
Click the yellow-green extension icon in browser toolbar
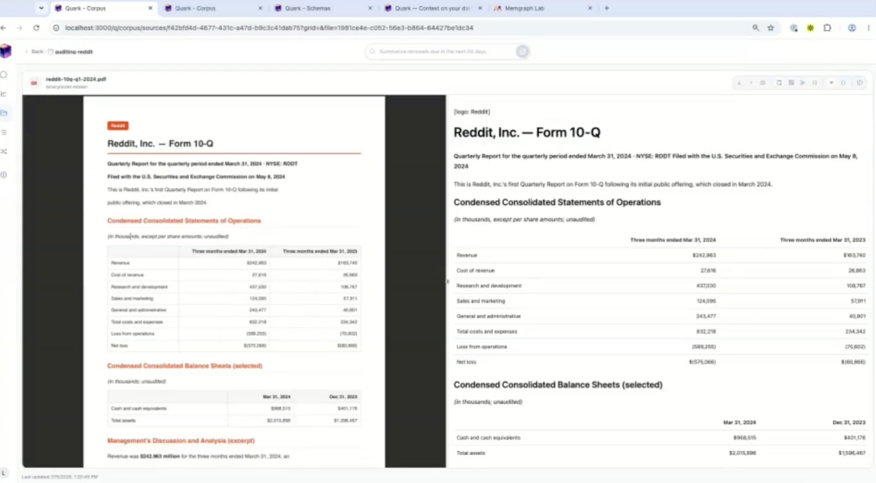810,28
